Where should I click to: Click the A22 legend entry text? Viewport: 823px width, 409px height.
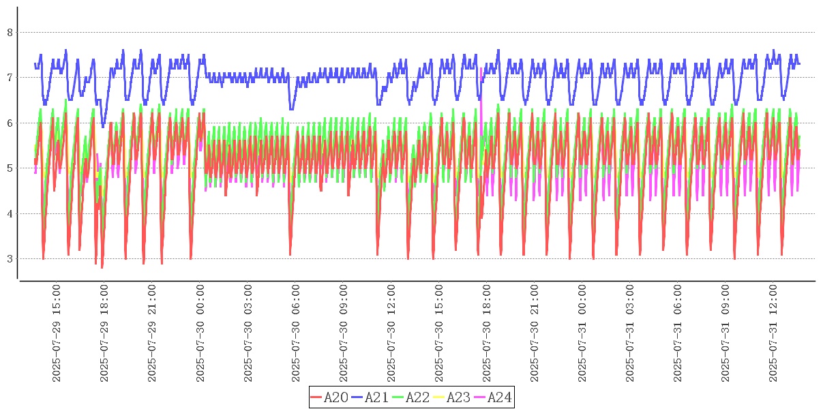pos(418,397)
